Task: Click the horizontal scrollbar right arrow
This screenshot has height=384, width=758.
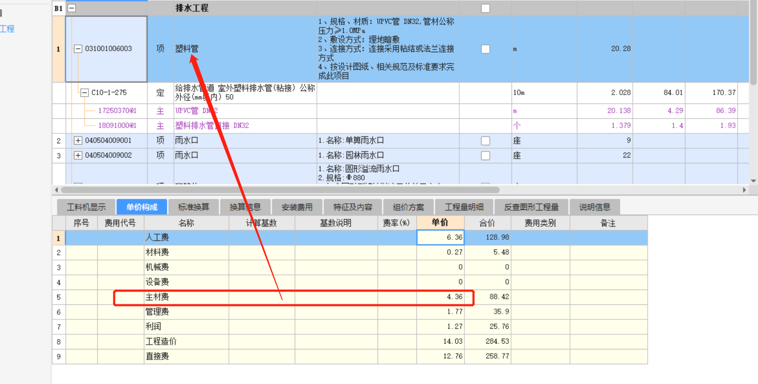Action: pos(745,190)
